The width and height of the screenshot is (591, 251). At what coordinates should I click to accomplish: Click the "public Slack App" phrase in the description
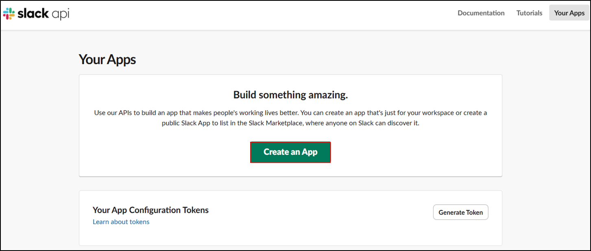pos(186,123)
